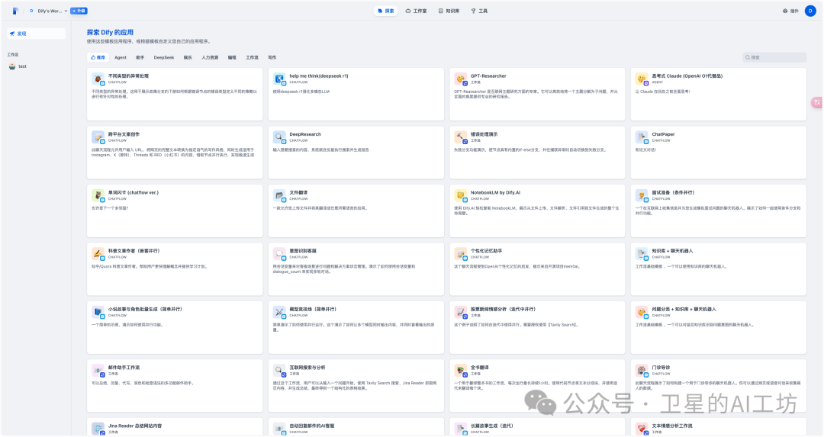Switch to the 探索 top navigation tab
This screenshot has width=824, height=437.
coord(386,11)
